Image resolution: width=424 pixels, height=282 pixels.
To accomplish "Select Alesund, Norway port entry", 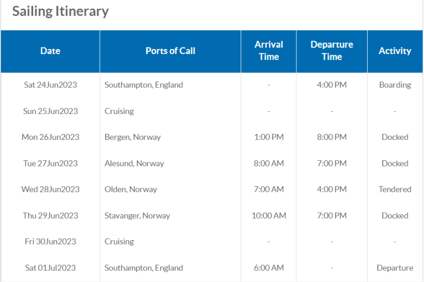I will click(x=134, y=163).
